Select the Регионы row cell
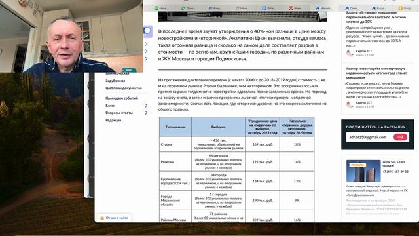 tap(175, 162)
